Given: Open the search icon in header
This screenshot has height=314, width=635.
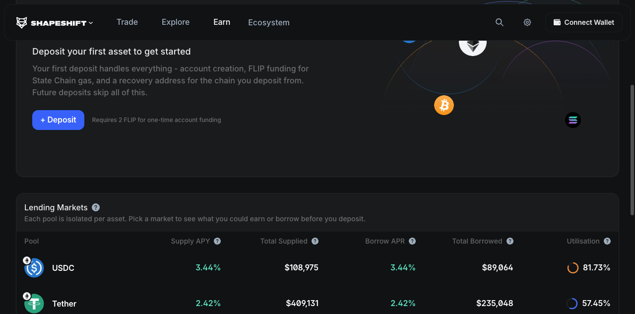Looking at the screenshot, I should 500,22.
